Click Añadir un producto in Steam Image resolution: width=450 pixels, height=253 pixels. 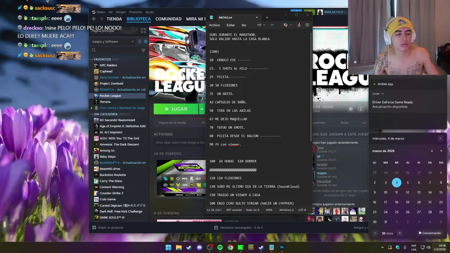point(108,228)
